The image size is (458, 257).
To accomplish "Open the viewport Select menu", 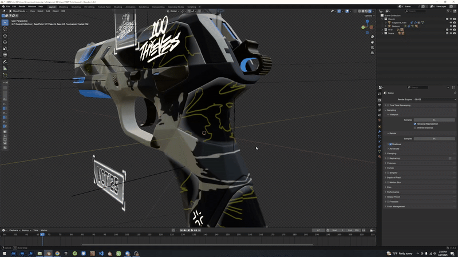I will click(40, 11).
